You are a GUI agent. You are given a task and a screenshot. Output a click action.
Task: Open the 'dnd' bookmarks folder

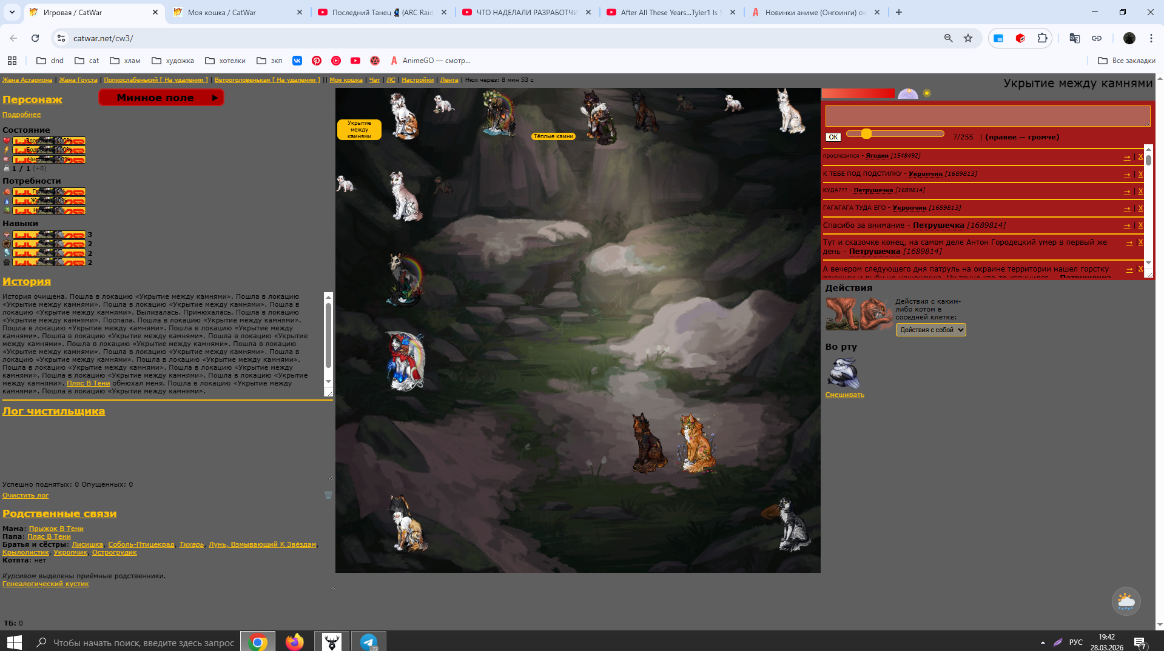[50, 61]
